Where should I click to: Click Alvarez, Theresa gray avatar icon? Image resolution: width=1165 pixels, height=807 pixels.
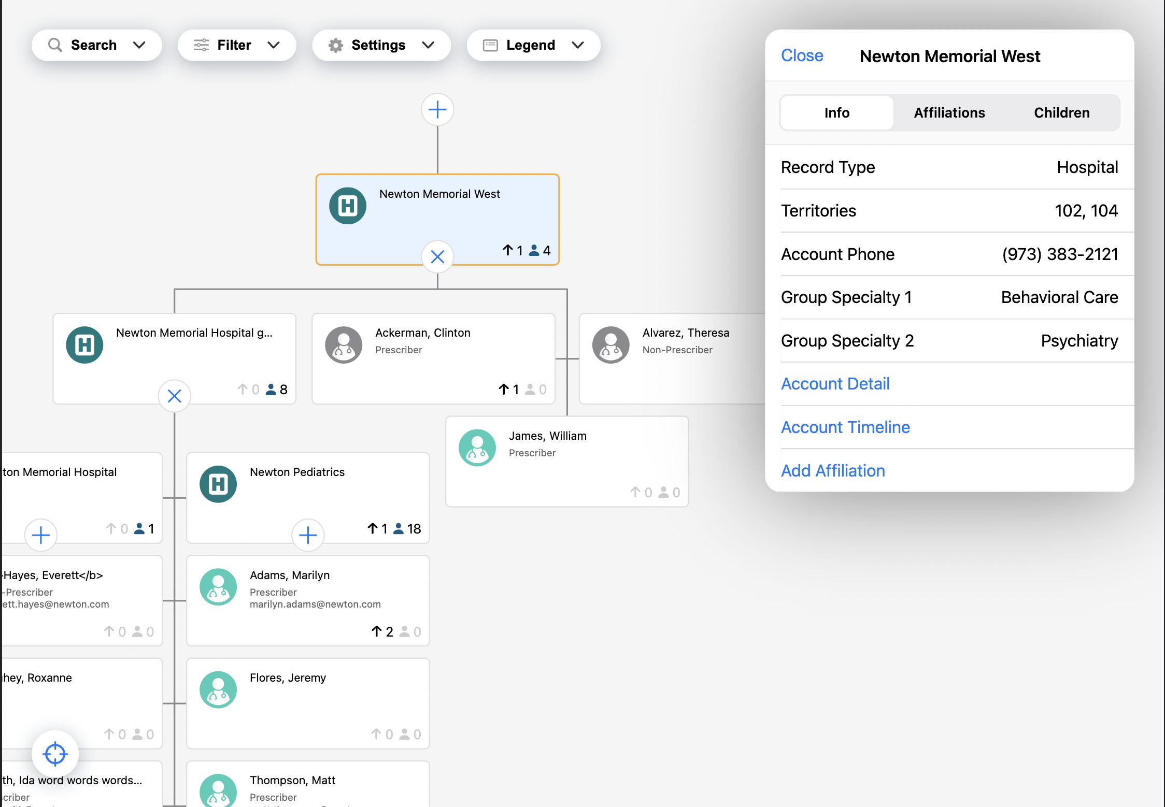point(610,344)
